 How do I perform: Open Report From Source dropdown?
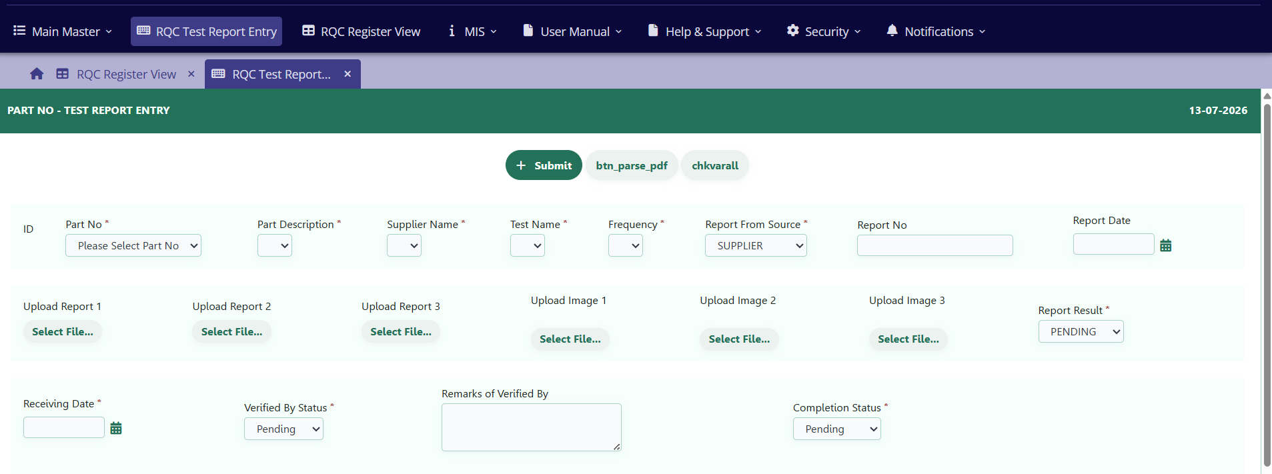point(756,245)
